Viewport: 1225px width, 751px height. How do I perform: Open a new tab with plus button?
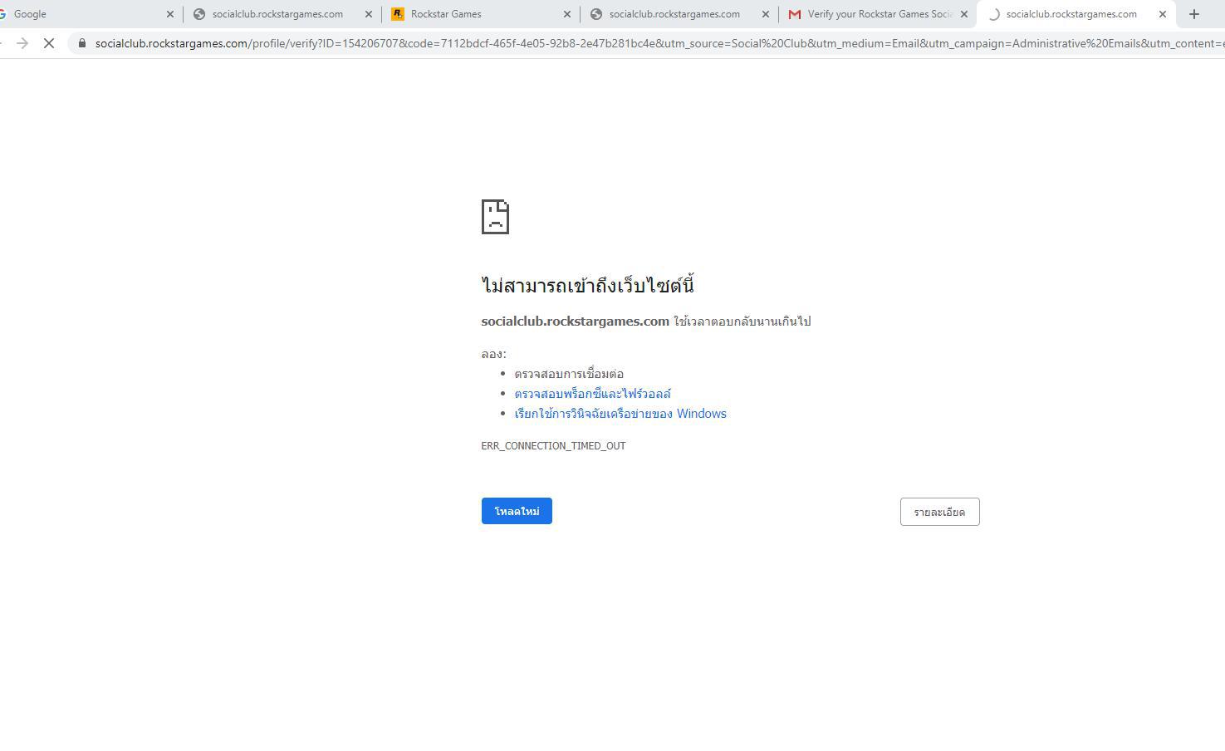1194,14
